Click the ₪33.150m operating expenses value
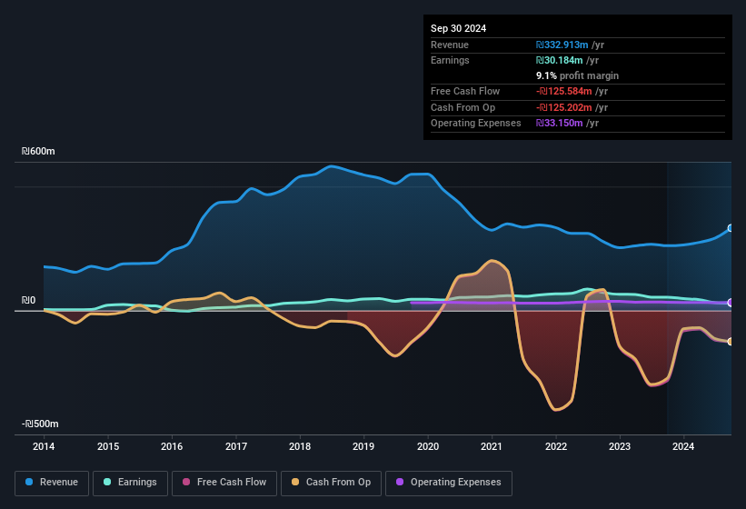This screenshot has width=746, height=509. coord(559,124)
